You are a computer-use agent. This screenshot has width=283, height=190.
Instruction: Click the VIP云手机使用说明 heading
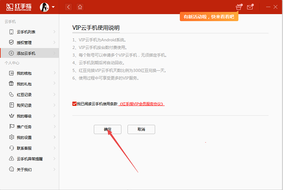point(96,28)
